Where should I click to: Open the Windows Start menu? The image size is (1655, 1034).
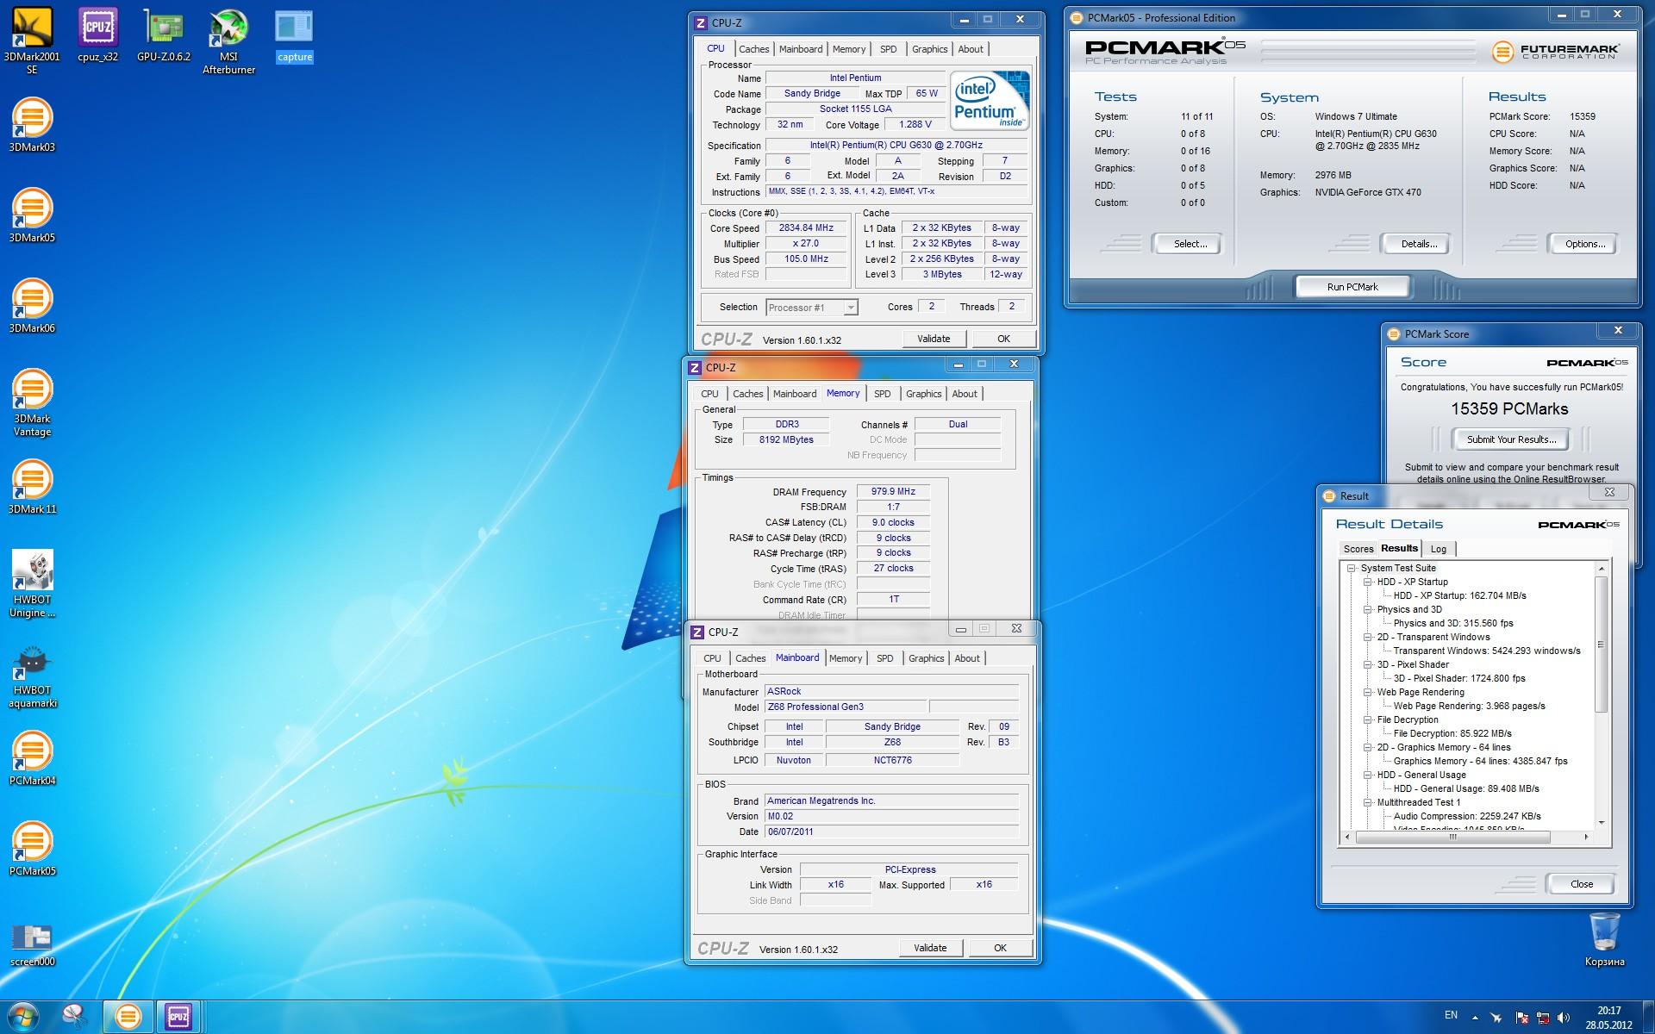[x=23, y=1017]
